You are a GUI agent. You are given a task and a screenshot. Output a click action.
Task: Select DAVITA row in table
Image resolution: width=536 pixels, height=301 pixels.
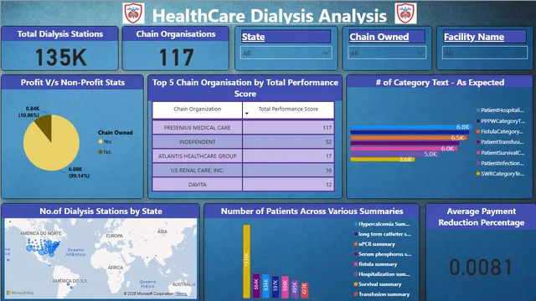[243, 185]
